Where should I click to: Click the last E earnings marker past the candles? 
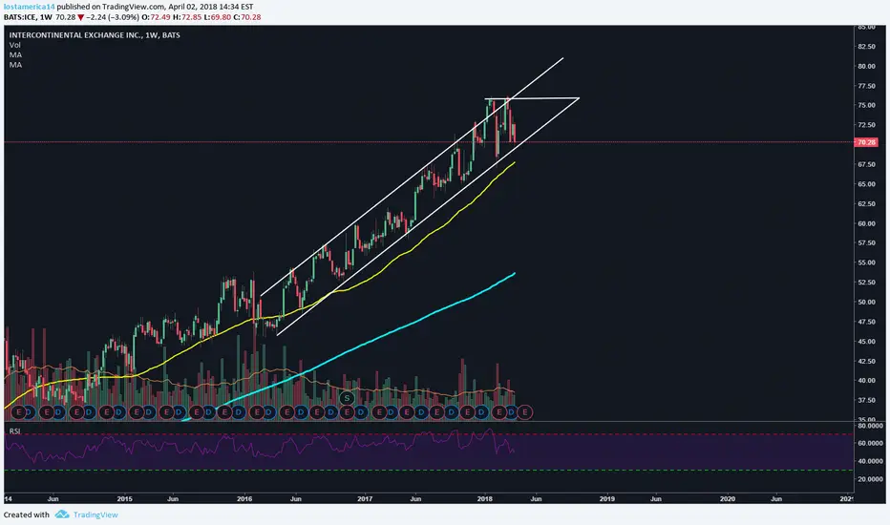click(x=525, y=412)
